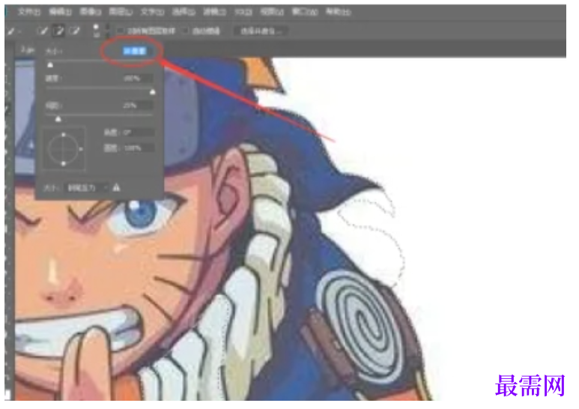Click the brush angle and roundness circle widget

(x=64, y=149)
